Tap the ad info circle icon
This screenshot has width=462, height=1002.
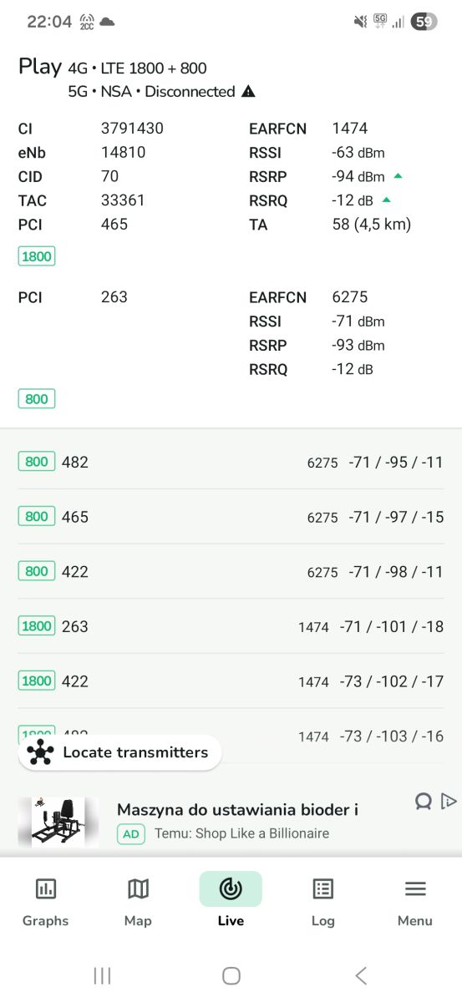click(424, 802)
